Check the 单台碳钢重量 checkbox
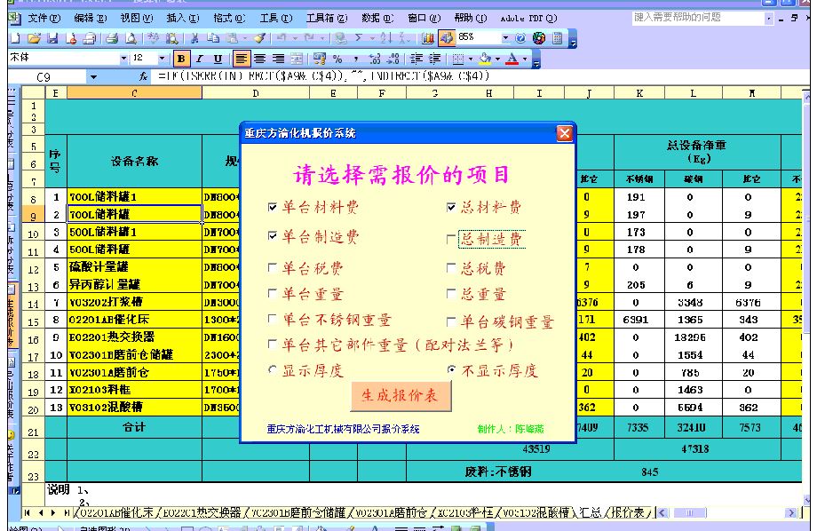825x531 pixels. [x=451, y=321]
